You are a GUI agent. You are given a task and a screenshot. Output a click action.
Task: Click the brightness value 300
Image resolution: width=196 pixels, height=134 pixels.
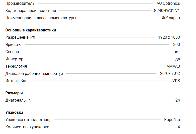[x=177, y=44]
